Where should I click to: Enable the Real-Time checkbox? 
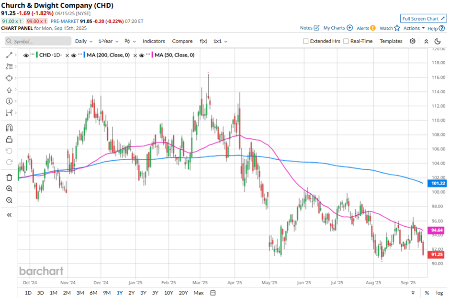tap(346, 41)
